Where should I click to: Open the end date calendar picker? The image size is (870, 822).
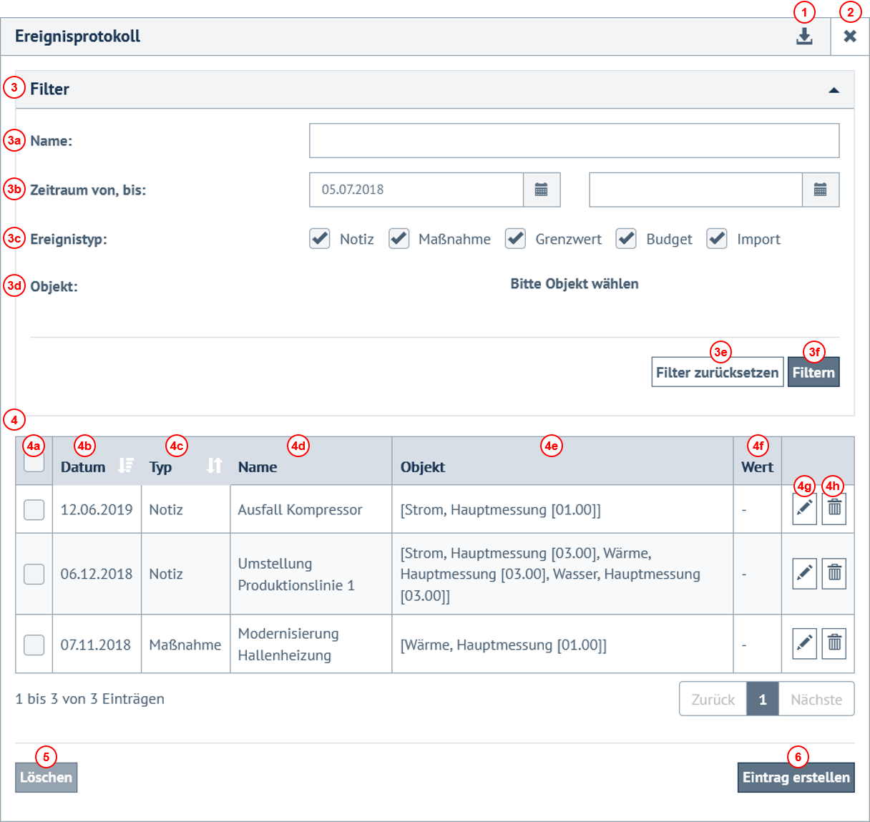coord(820,190)
